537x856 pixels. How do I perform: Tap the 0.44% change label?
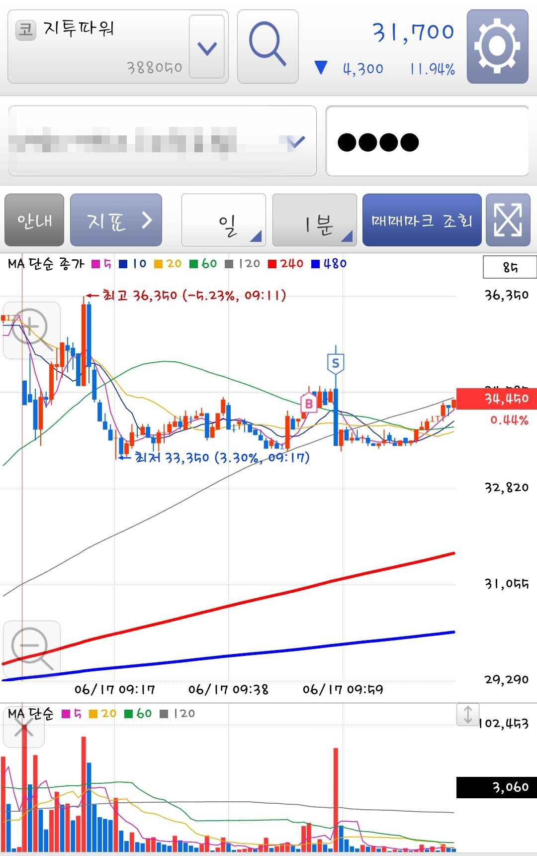[509, 421]
